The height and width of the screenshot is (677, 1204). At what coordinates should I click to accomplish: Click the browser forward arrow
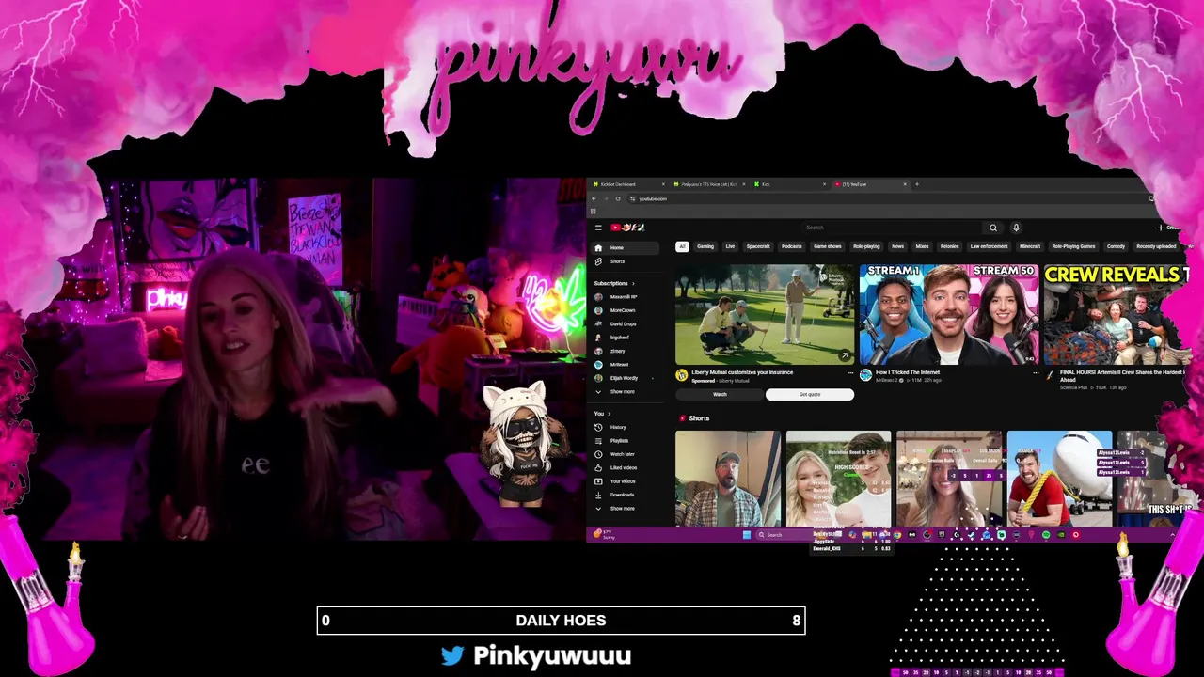[606, 198]
